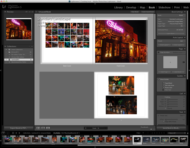Go to previous page with toolbar arrow

point(86,128)
